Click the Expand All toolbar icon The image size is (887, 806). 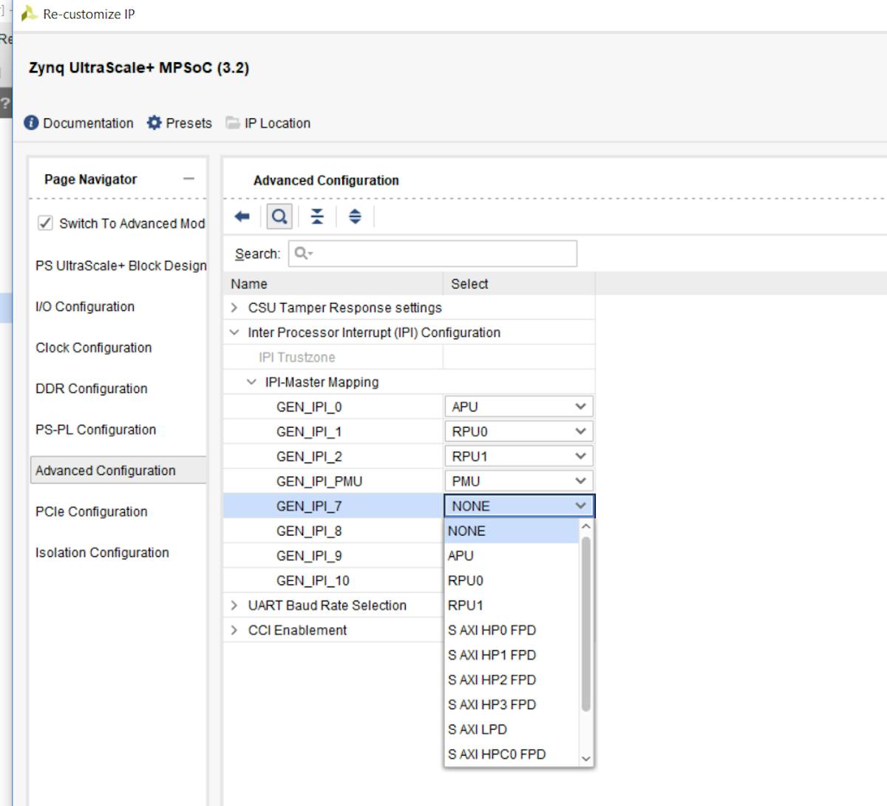(355, 216)
